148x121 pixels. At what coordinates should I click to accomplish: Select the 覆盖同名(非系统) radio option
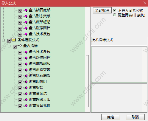coord(114,15)
